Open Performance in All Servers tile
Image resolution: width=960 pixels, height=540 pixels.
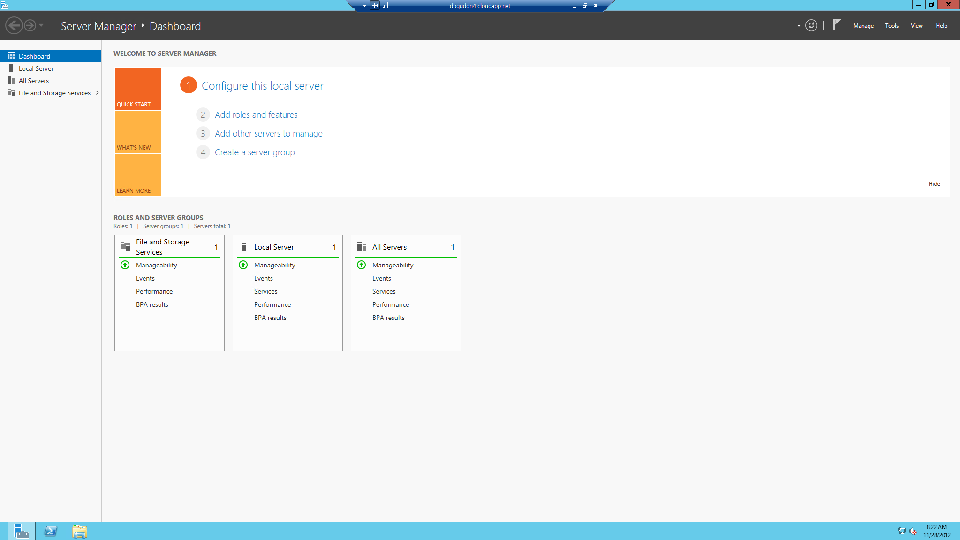(x=391, y=304)
